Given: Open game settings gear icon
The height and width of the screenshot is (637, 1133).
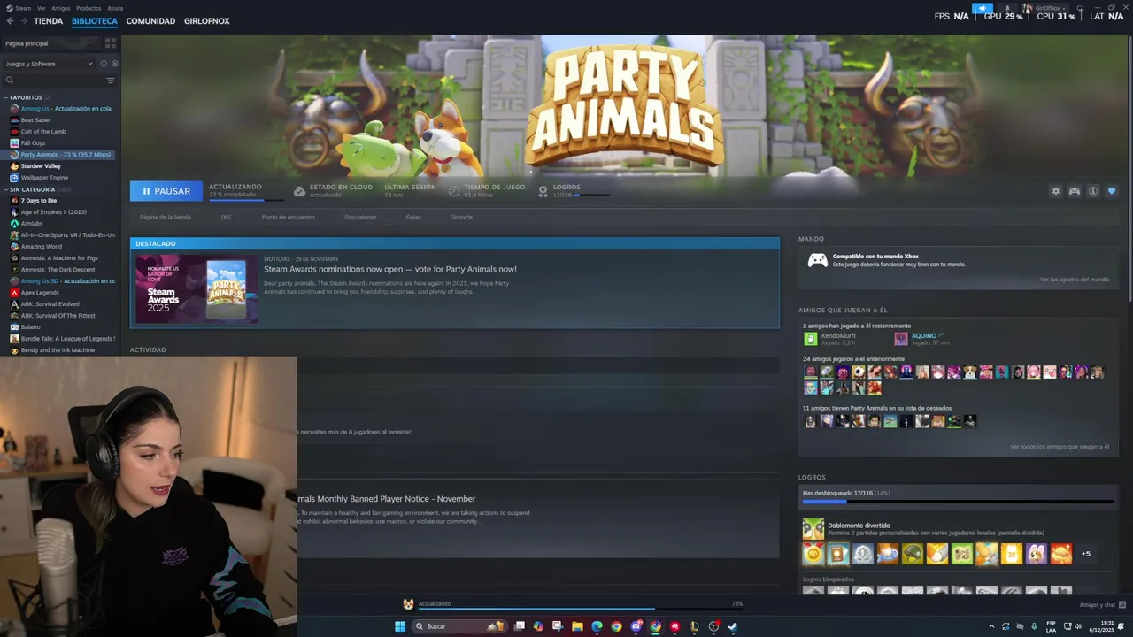Looking at the screenshot, I should (1055, 191).
